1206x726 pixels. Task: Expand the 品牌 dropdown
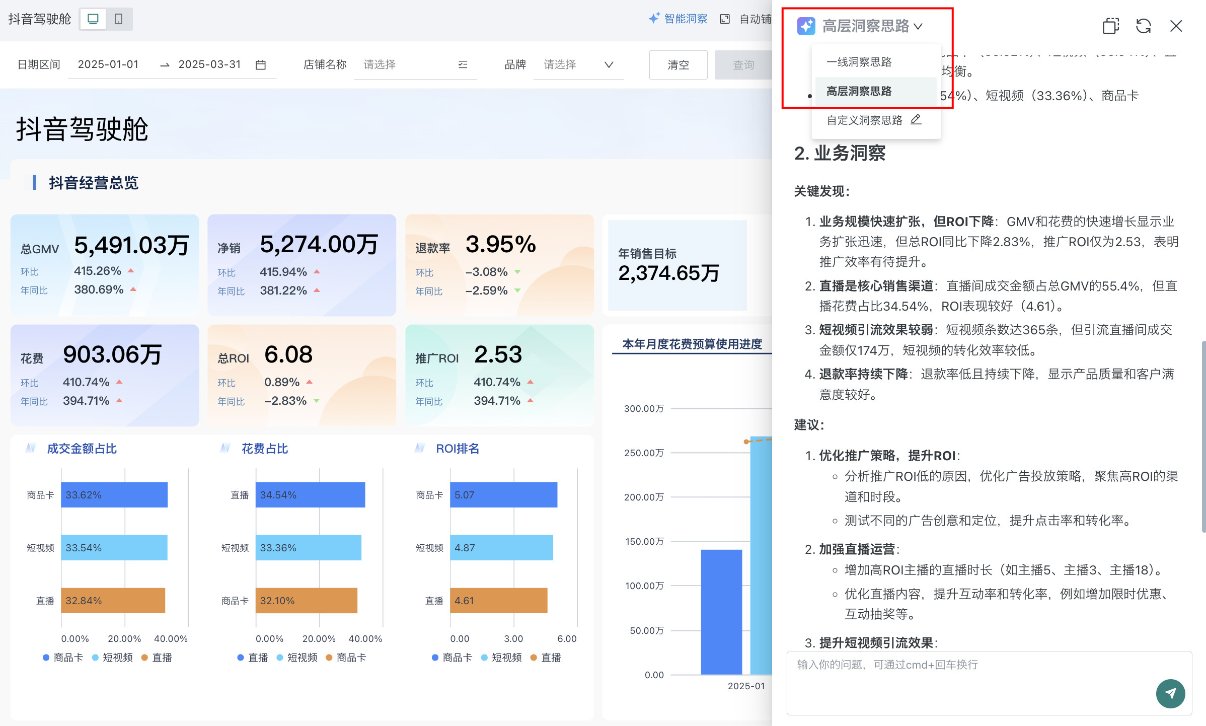[x=609, y=64]
